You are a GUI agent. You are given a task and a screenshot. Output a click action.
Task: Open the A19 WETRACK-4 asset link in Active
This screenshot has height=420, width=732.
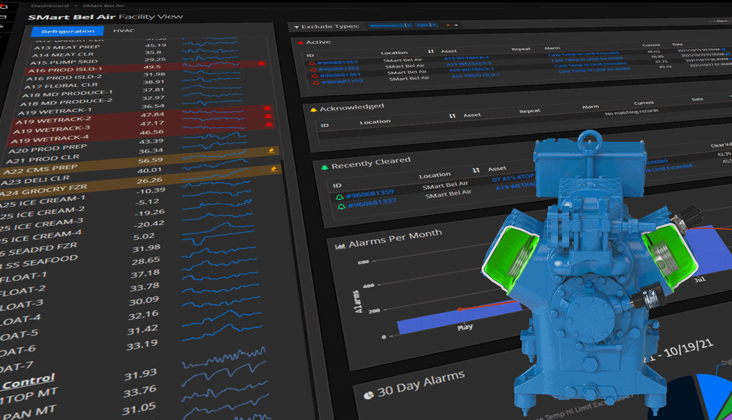[467, 59]
